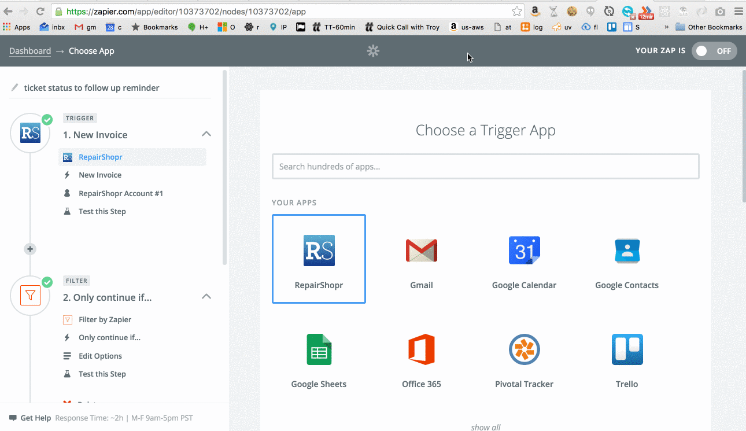Click the browser address bar URL
This screenshot has width=746, height=431.
(186, 12)
